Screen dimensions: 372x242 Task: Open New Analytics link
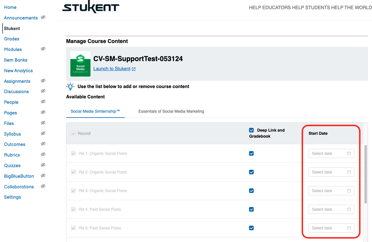coord(18,71)
